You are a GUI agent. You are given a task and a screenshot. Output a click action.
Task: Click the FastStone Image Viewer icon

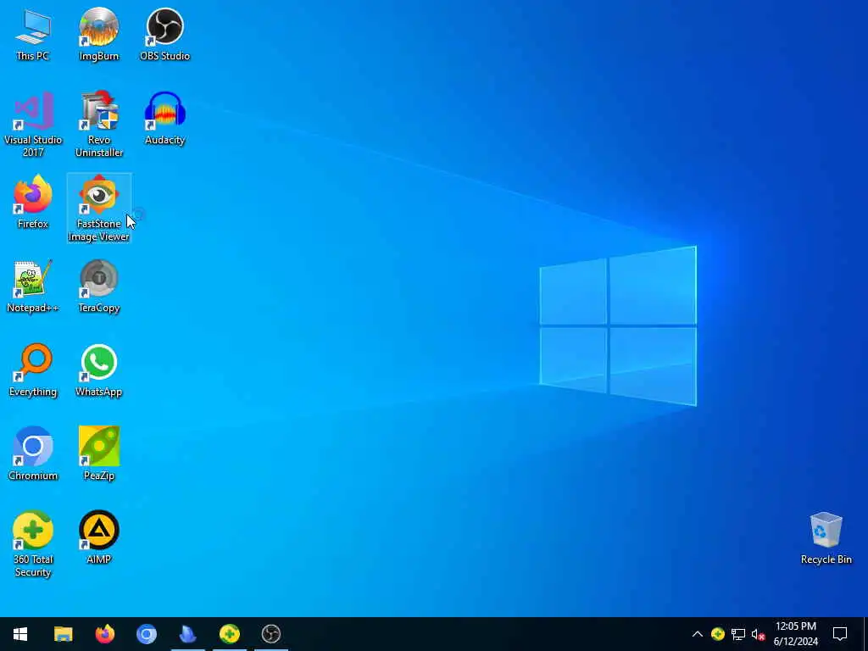(x=98, y=209)
